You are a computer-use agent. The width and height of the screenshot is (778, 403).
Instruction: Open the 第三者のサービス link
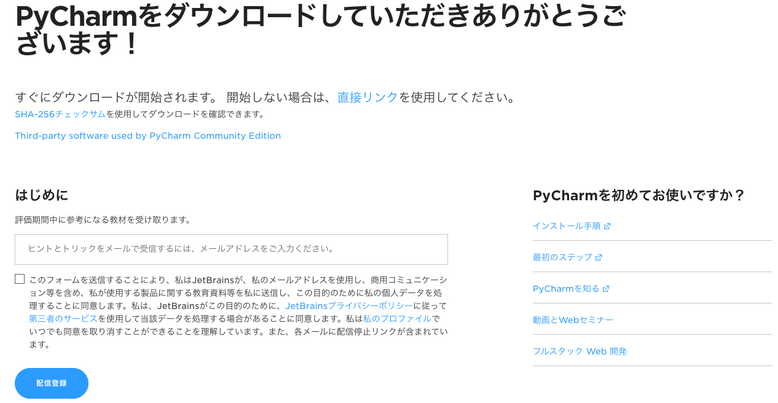(x=63, y=318)
